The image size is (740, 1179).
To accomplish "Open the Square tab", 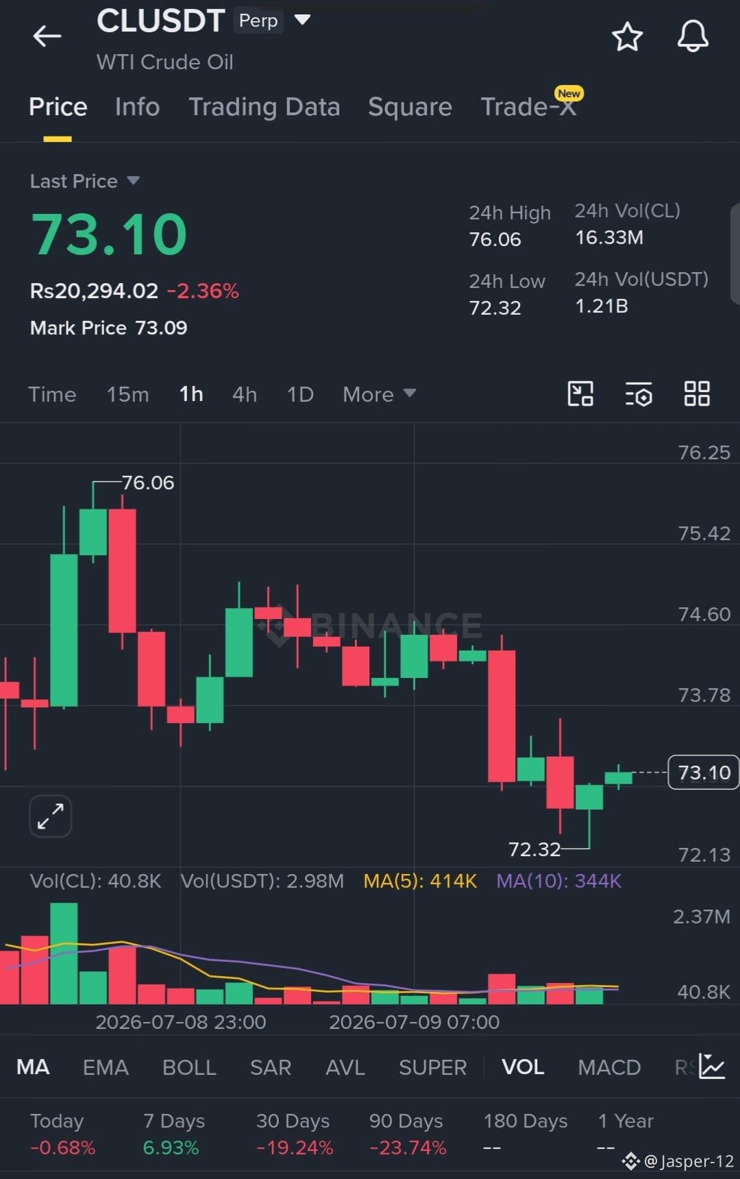I will pos(410,107).
